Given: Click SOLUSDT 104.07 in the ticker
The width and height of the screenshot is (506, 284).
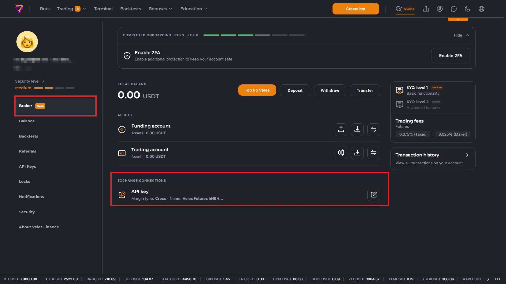Looking at the screenshot, I should (x=139, y=279).
